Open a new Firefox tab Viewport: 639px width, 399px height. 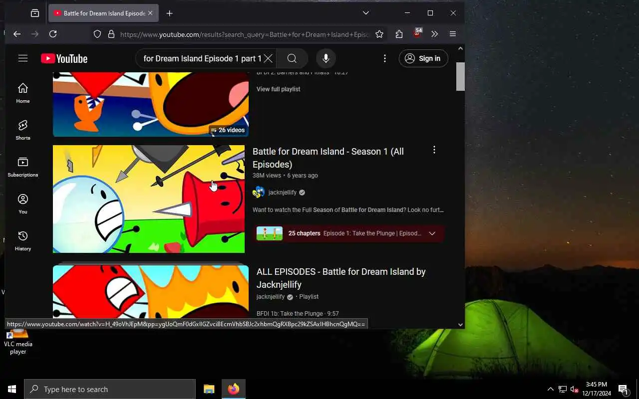(170, 13)
